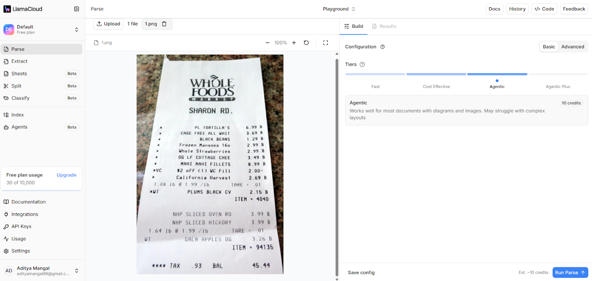Expand the Aditya Mangal account menu
This screenshot has height=281, width=592.
tap(41, 271)
